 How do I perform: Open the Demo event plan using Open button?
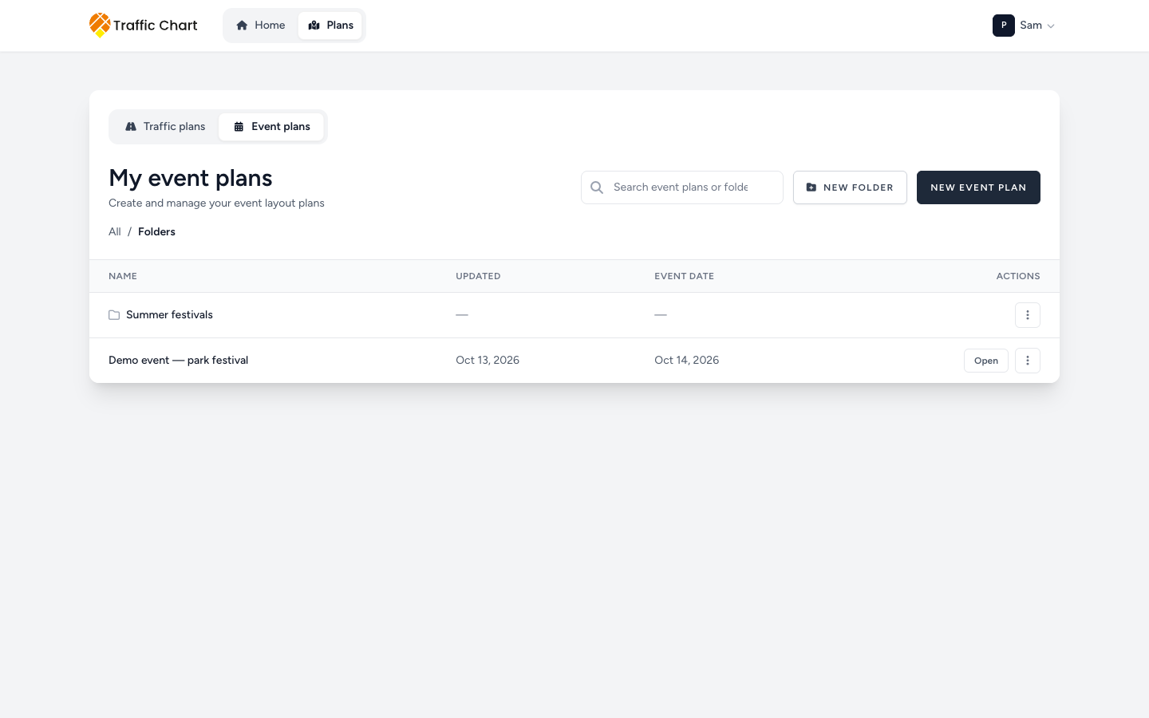986,361
